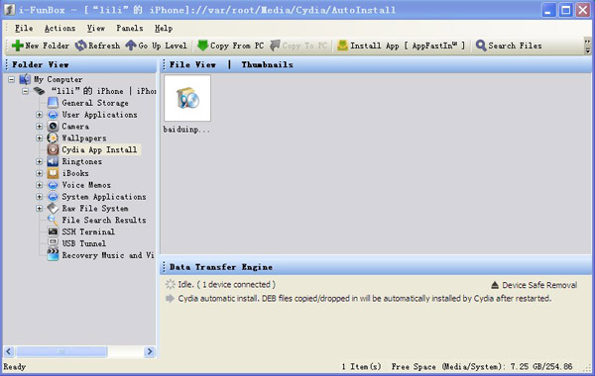
Task: Open the Camera folder in the tree
Action: coord(75,126)
